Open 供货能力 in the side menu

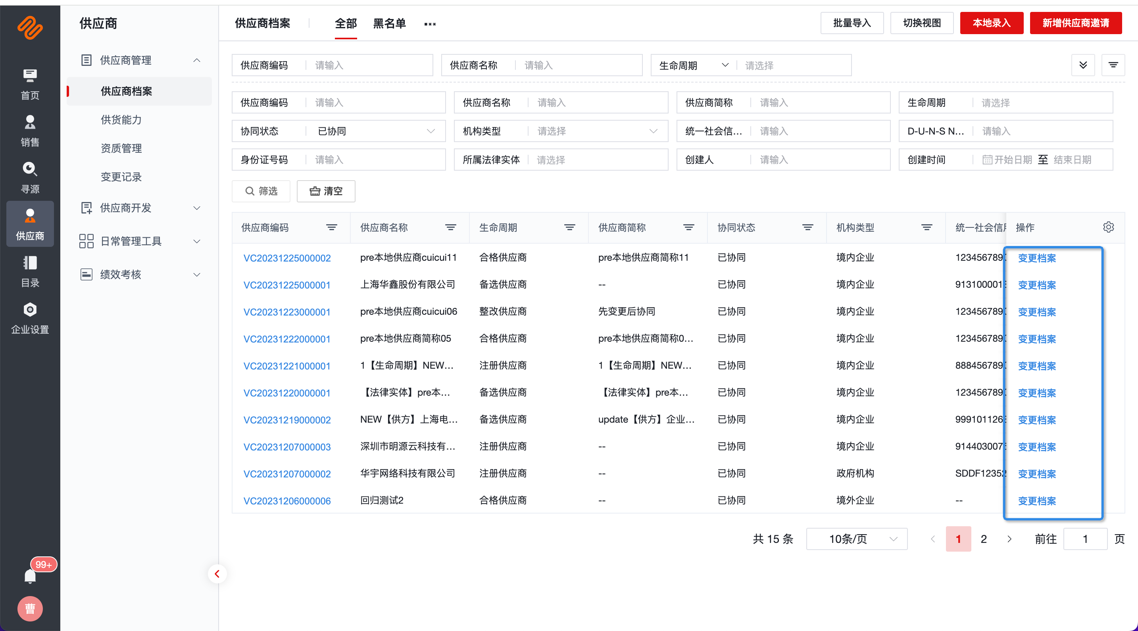[x=121, y=120]
